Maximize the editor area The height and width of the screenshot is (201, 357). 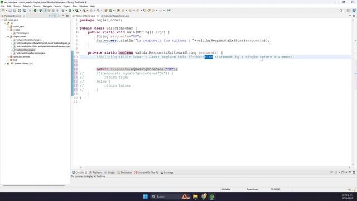(x=354, y=16)
